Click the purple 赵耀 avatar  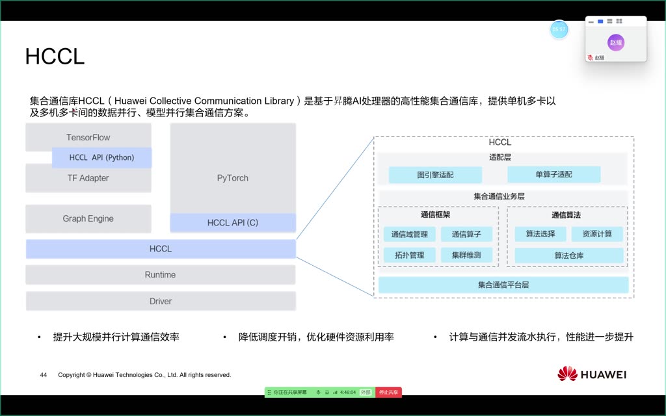tap(616, 42)
